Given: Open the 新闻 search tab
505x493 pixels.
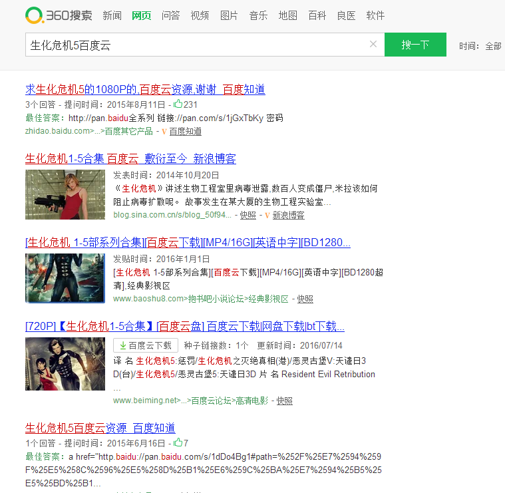Looking at the screenshot, I should pos(112,15).
